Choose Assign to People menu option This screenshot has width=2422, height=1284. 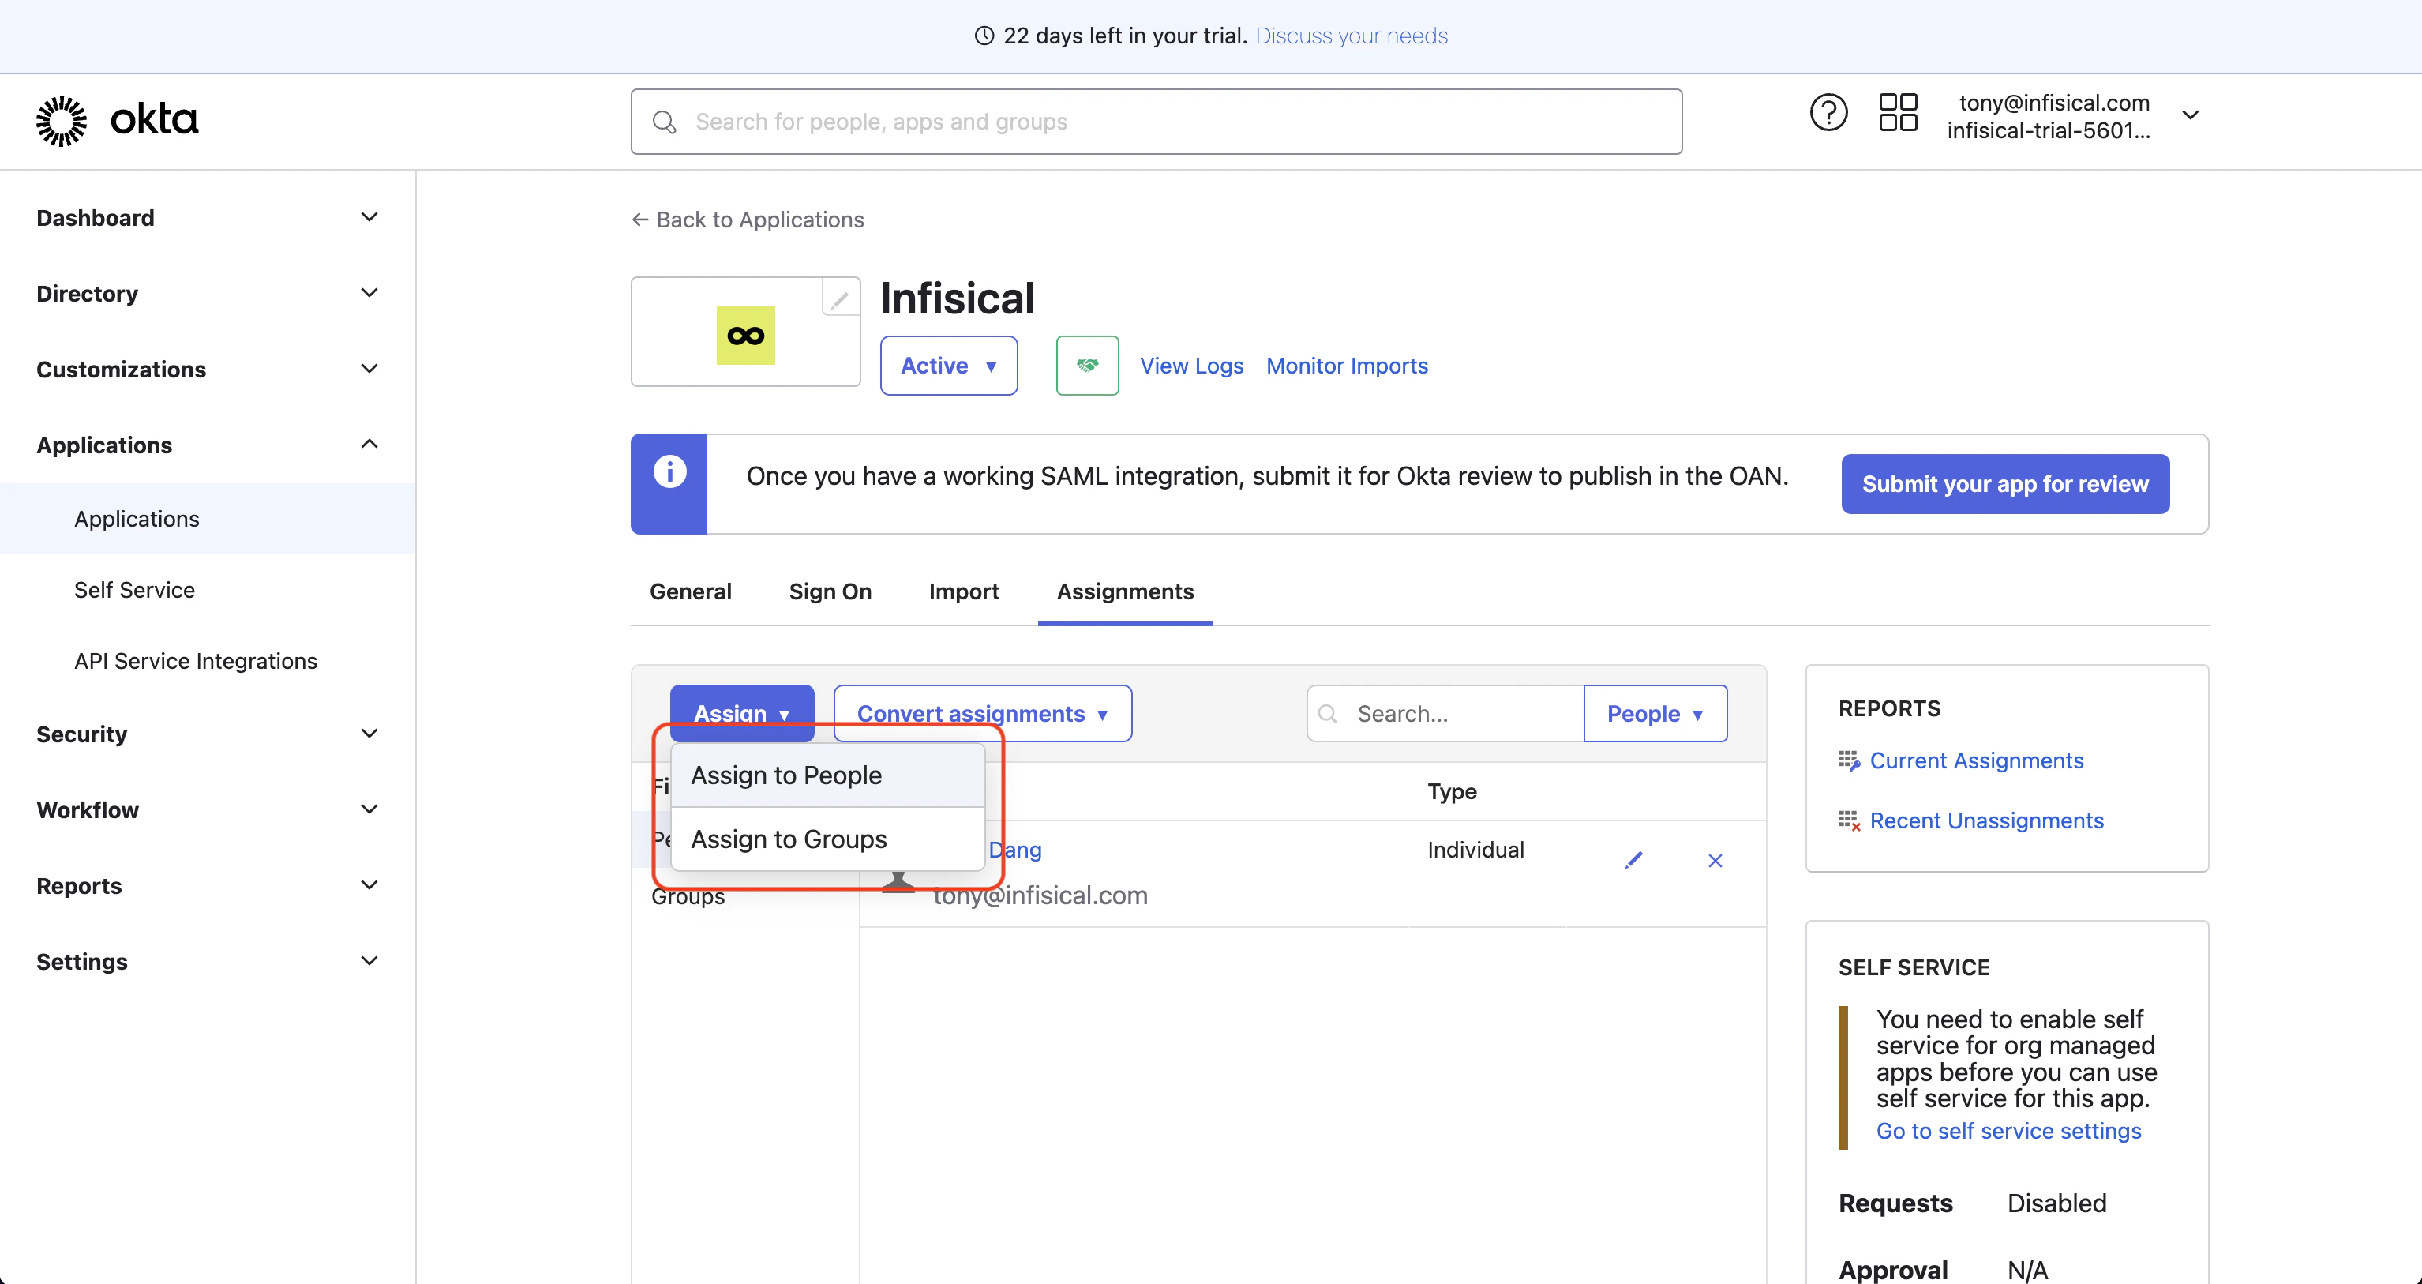(x=828, y=775)
